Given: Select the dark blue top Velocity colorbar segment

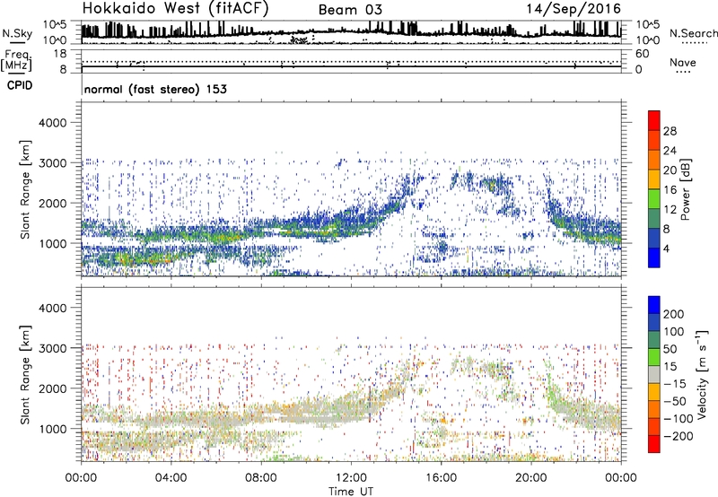Looking at the screenshot, I should pyautogui.click(x=654, y=305).
